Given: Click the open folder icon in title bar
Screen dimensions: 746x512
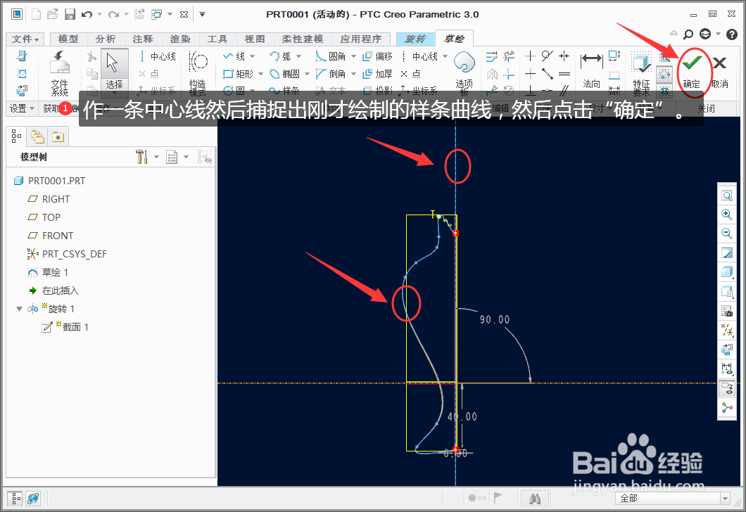Looking at the screenshot, I should (53, 14).
